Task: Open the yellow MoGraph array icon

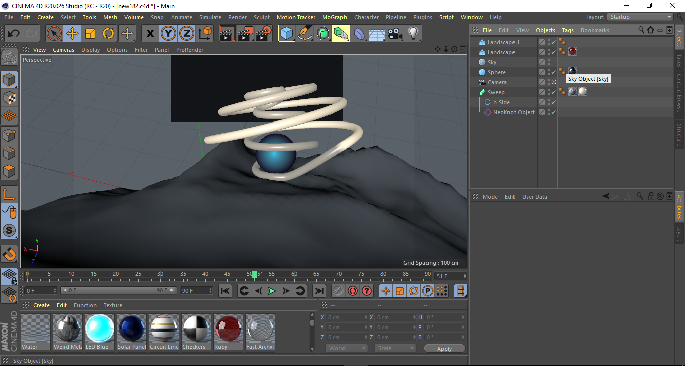Action: [340, 34]
